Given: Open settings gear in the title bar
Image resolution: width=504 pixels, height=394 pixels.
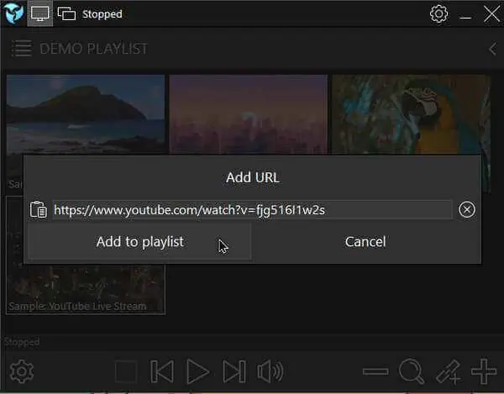Looking at the screenshot, I should point(438,13).
